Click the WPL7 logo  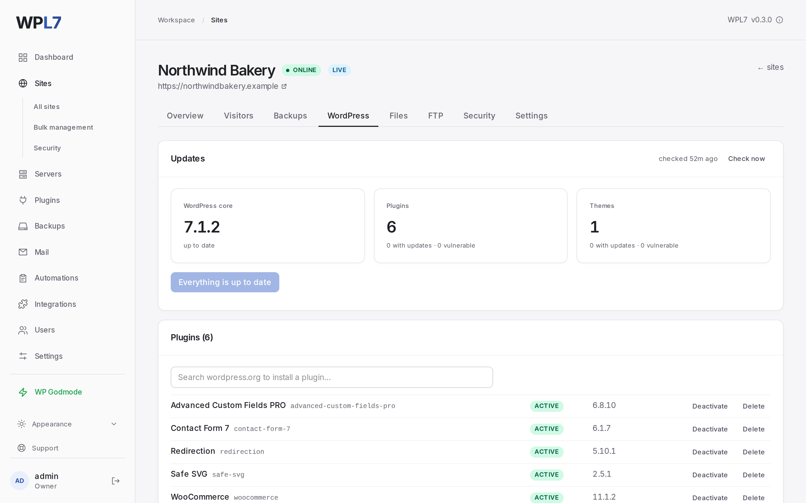coord(39,23)
